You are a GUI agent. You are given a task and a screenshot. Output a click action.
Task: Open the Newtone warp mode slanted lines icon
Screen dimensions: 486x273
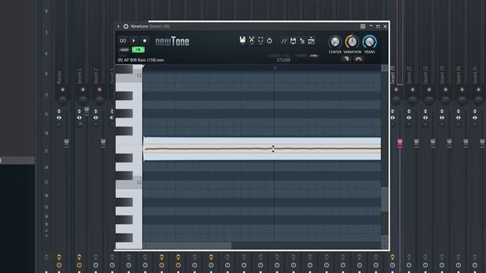pos(283,40)
